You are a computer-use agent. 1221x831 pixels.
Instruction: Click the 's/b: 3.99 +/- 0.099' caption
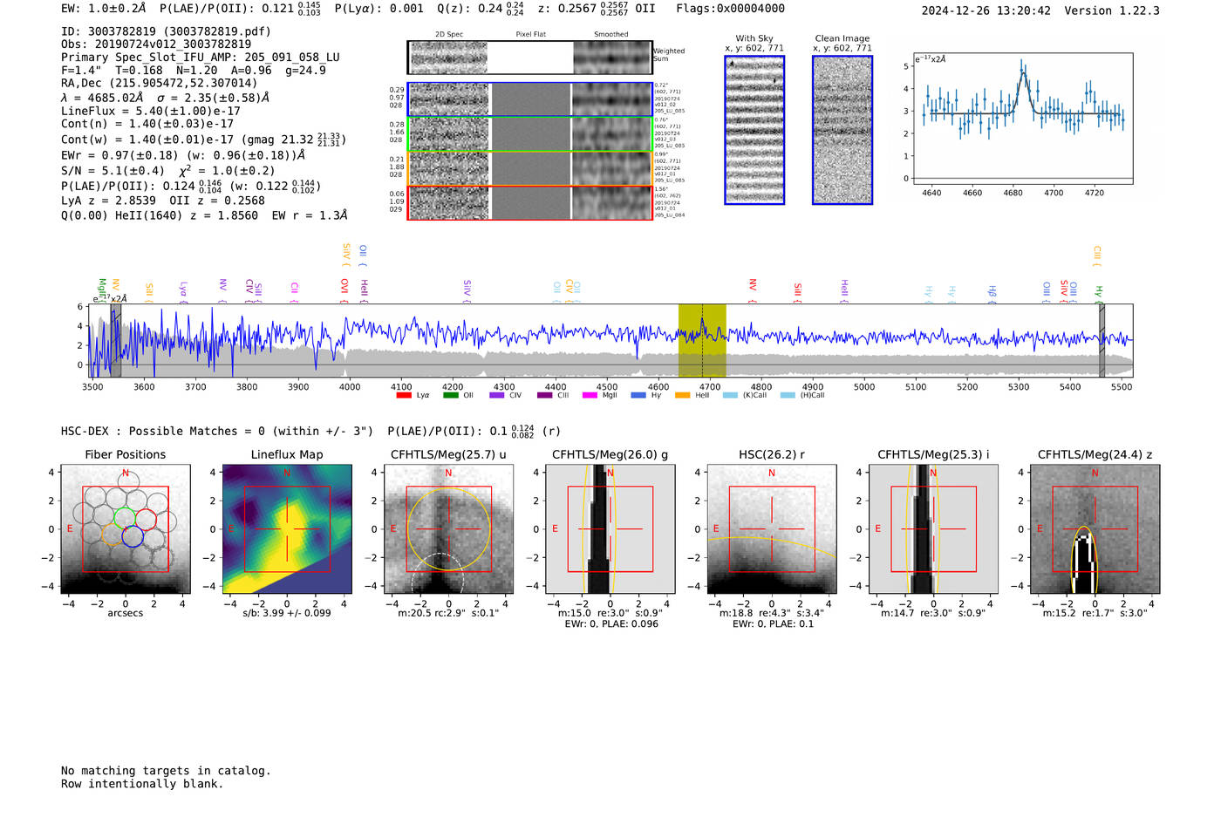click(287, 613)
